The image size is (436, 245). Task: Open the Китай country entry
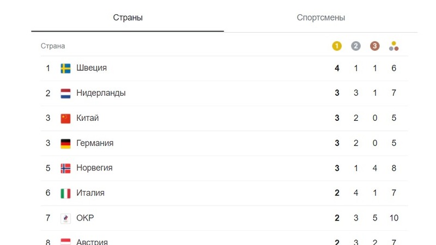[x=225, y=118]
